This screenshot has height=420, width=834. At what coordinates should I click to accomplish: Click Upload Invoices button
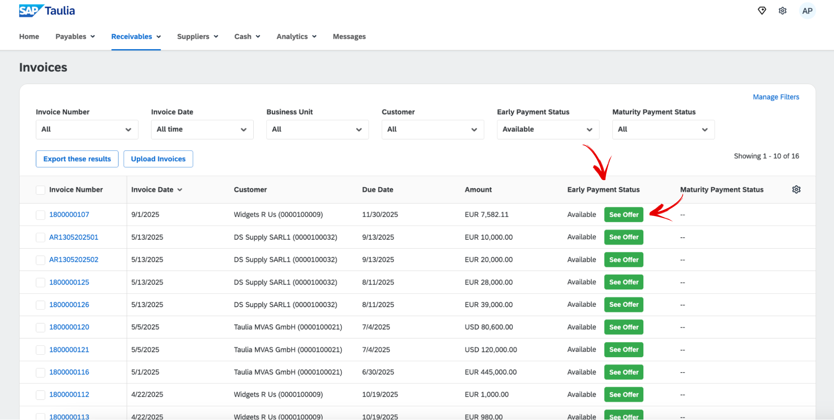pos(158,159)
